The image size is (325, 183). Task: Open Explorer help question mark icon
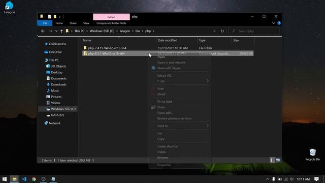pos(279,23)
